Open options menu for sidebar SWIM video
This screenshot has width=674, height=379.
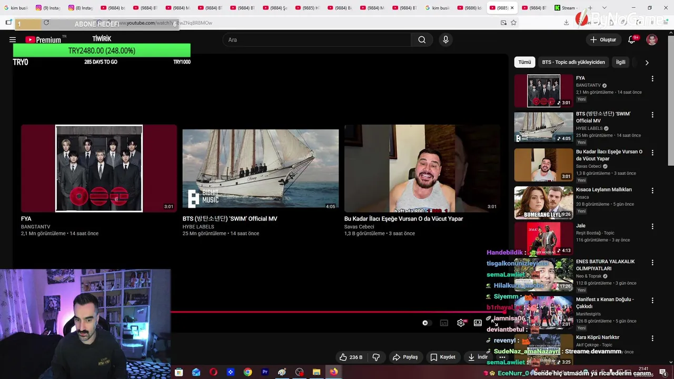652,114
